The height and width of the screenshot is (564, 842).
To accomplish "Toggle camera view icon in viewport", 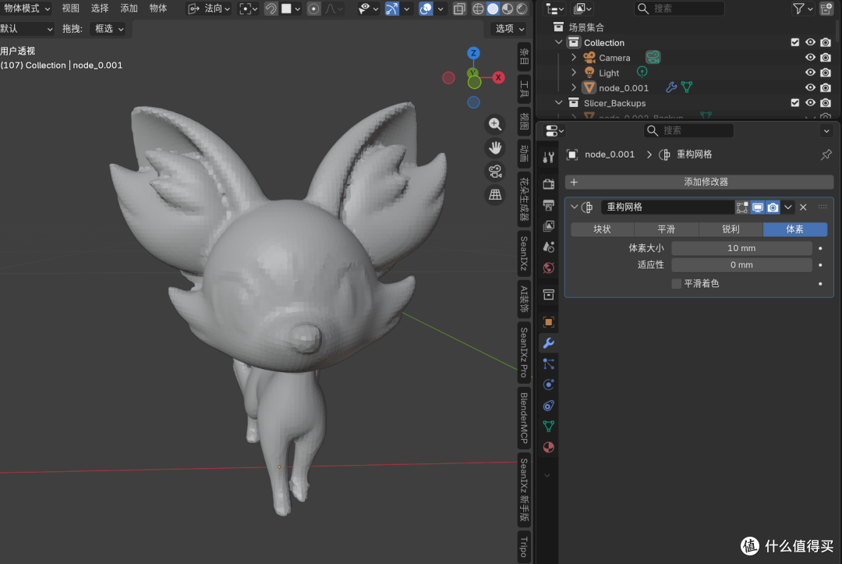I will click(495, 172).
